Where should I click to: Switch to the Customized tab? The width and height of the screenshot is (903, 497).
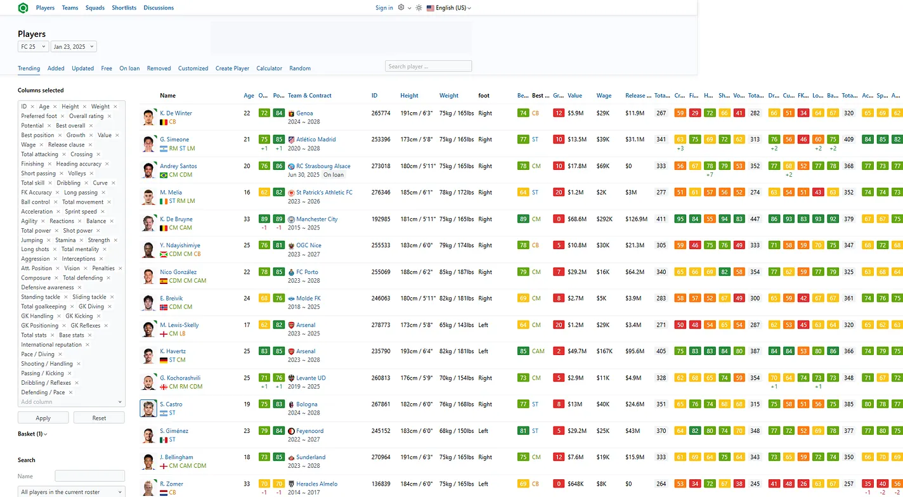(193, 68)
